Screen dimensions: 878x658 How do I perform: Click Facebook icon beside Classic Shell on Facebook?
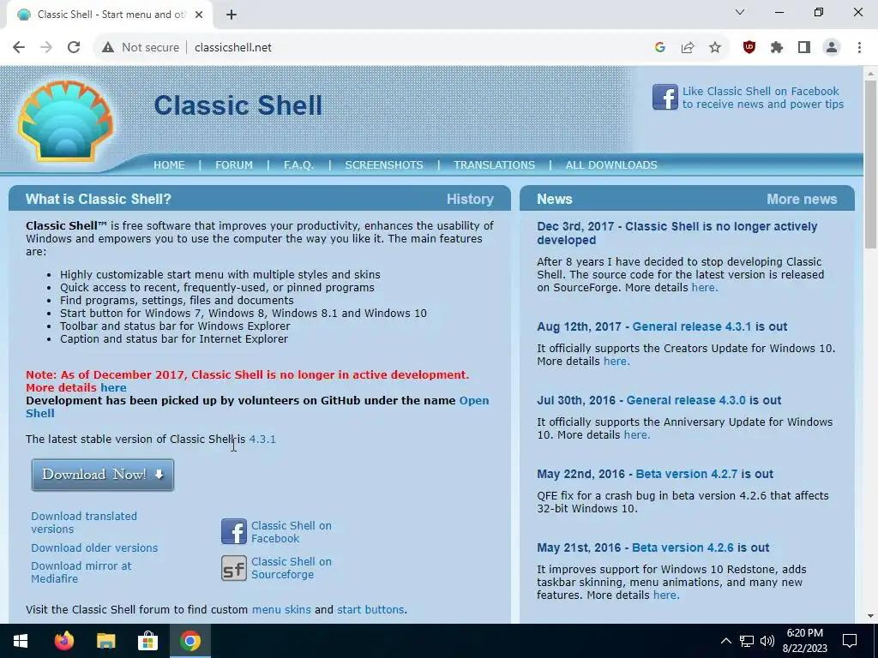pyautogui.click(x=233, y=531)
